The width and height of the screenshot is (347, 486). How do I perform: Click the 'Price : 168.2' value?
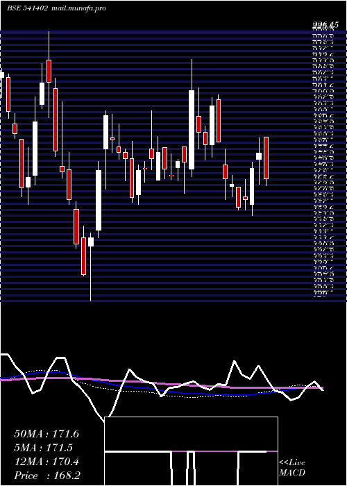pyautogui.click(x=47, y=476)
